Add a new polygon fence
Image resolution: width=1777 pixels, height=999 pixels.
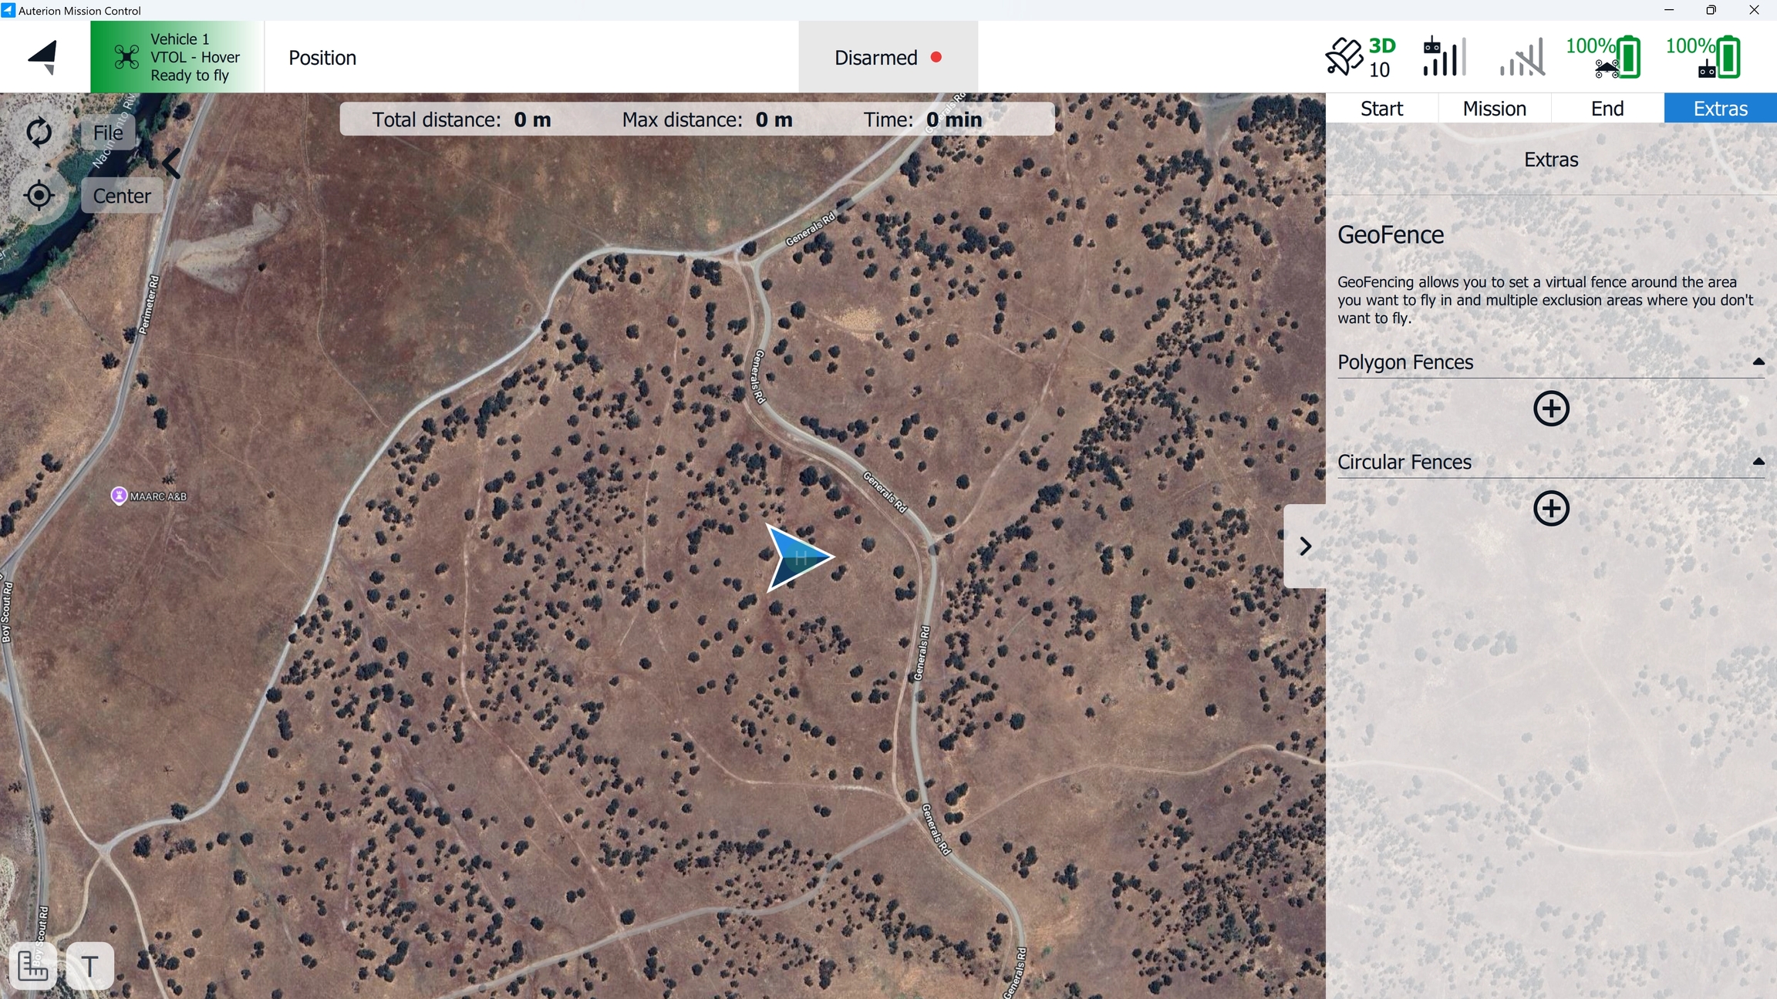1551,409
